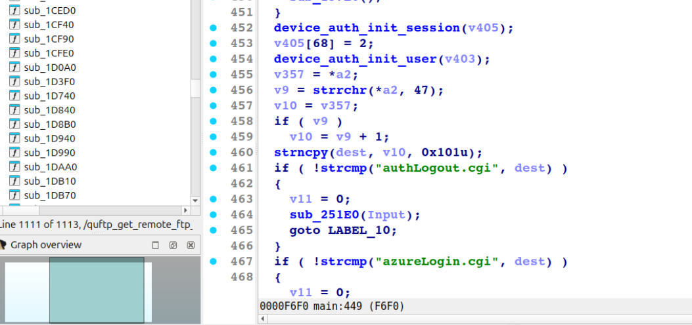This screenshot has width=692, height=325.
Task: Click the function icon beside sub_1DB70
Action: point(14,195)
